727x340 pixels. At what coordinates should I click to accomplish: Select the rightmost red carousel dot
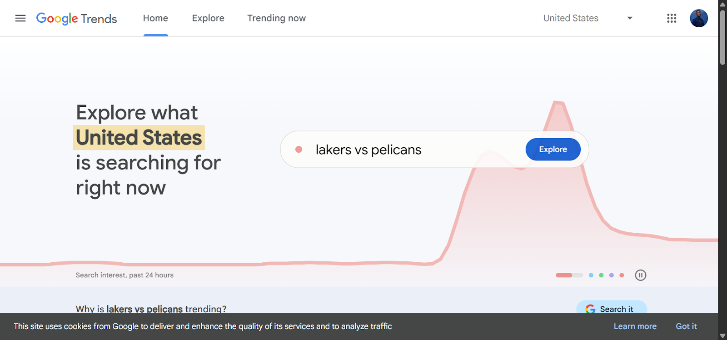point(621,275)
